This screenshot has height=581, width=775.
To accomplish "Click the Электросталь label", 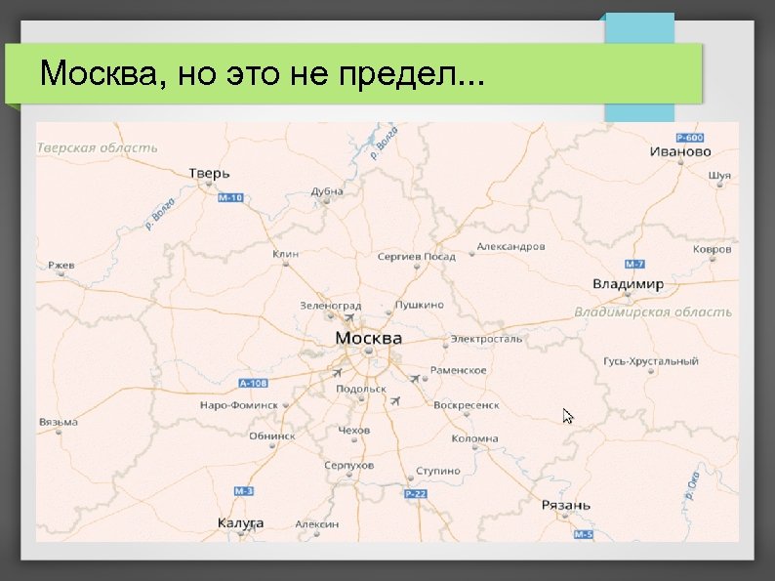I will tap(486, 339).
